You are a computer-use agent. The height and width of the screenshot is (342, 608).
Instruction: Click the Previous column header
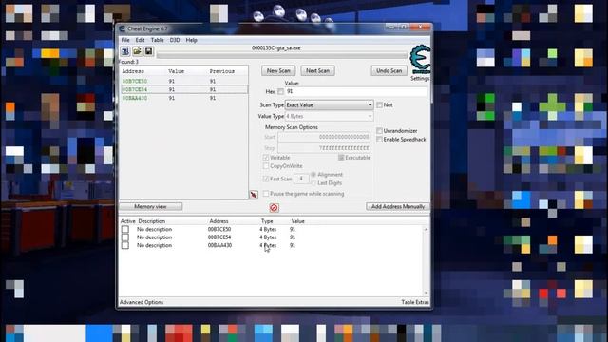pos(221,71)
